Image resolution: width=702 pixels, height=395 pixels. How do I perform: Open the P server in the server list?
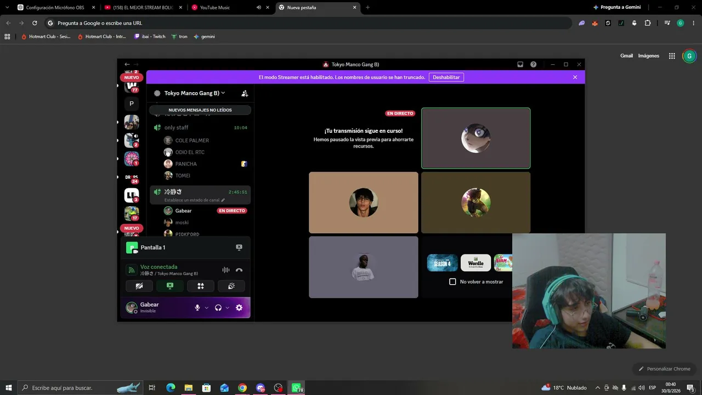tap(132, 103)
